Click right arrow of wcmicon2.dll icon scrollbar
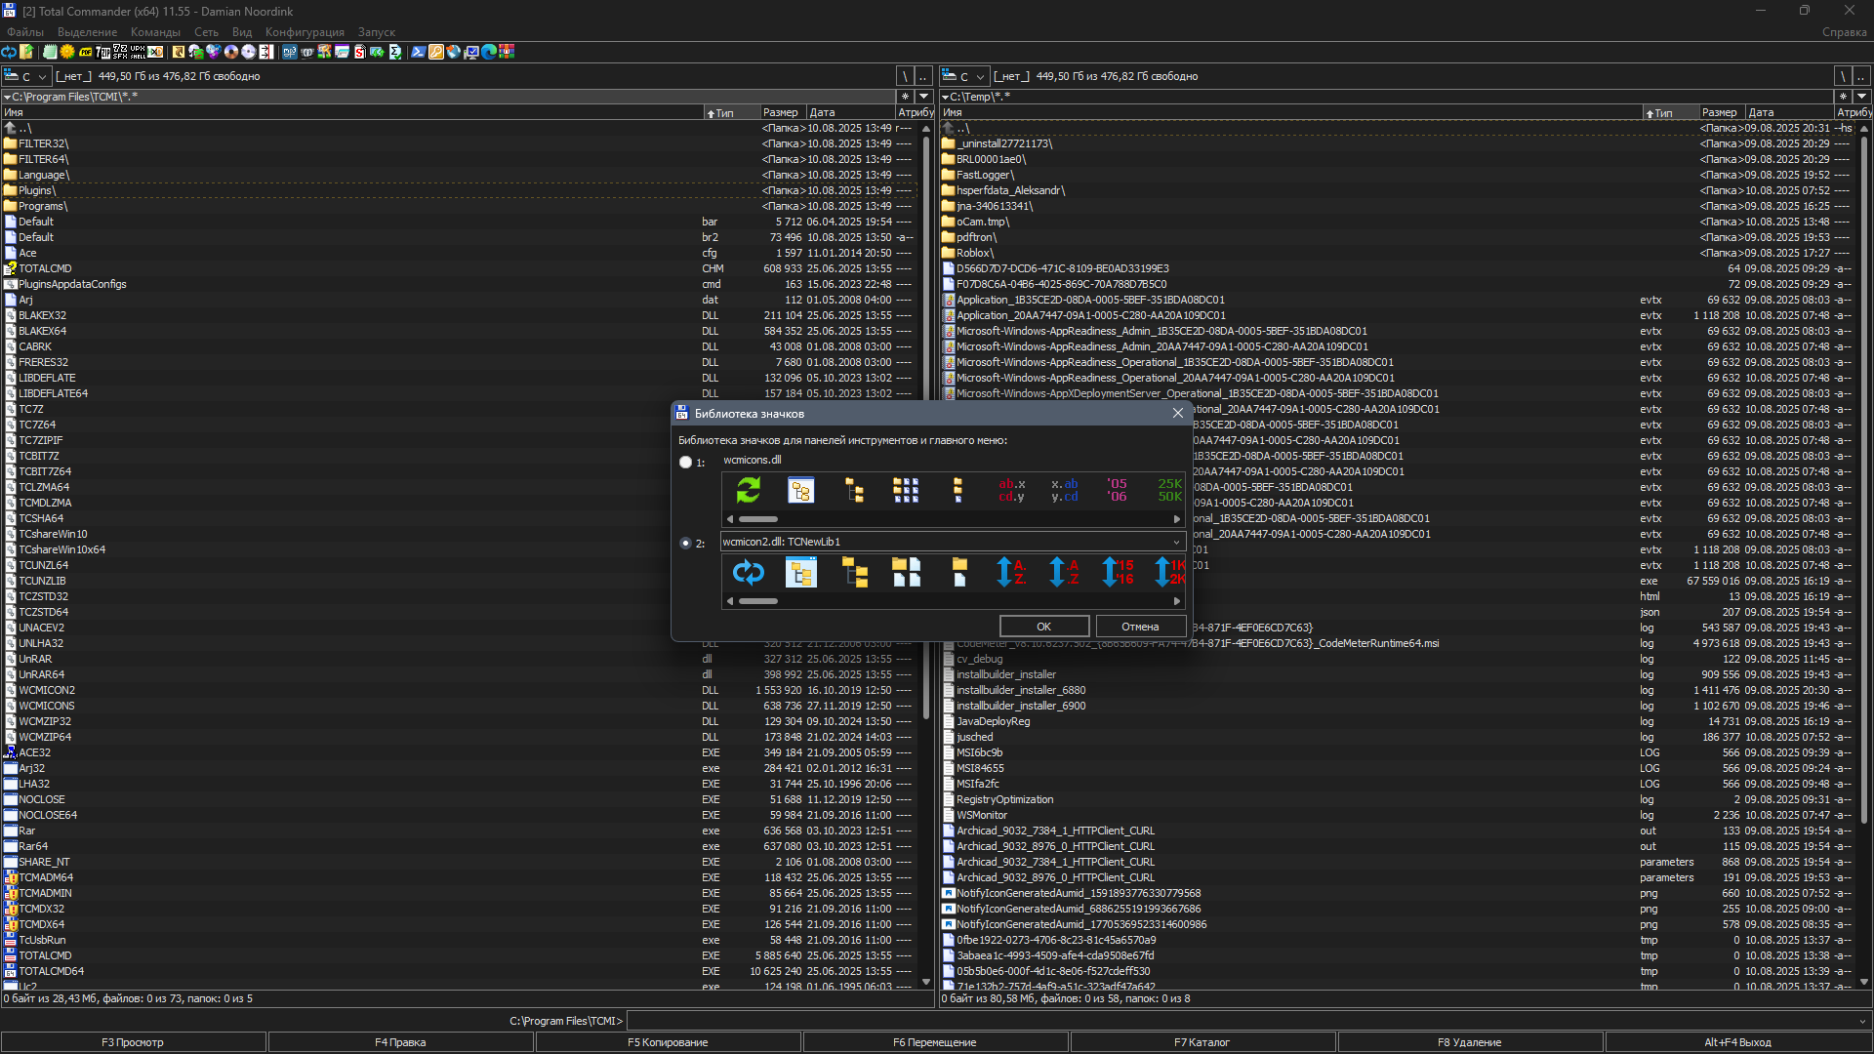The image size is (1874, 1054). pyautogui.click(x=1177, y=601)
